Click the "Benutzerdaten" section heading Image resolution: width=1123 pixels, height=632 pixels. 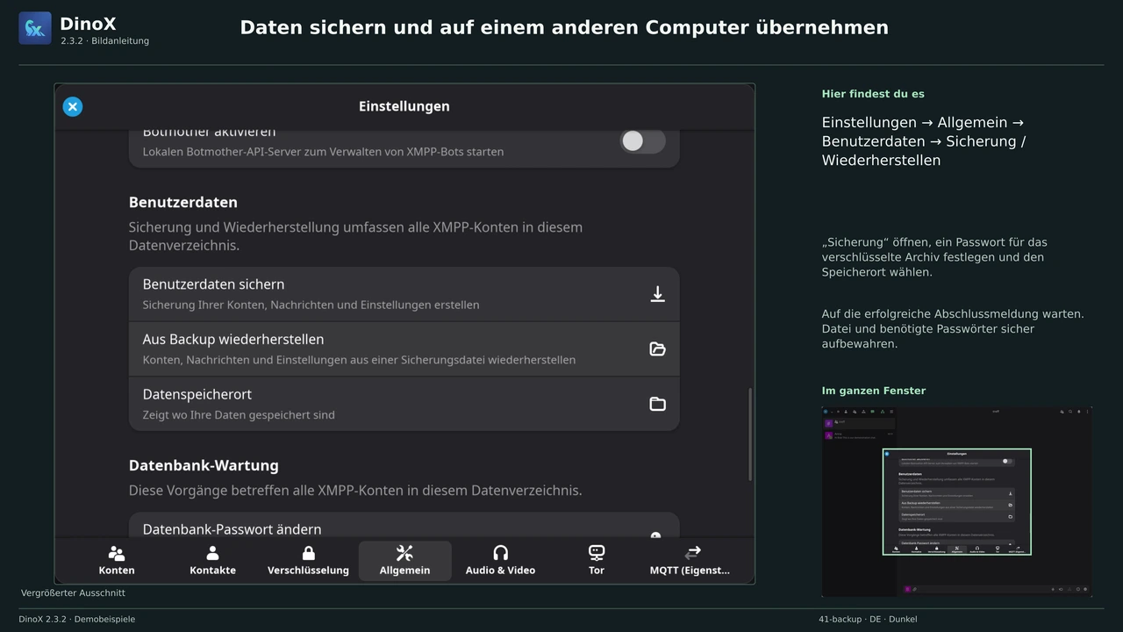click(x=183, y=202)
